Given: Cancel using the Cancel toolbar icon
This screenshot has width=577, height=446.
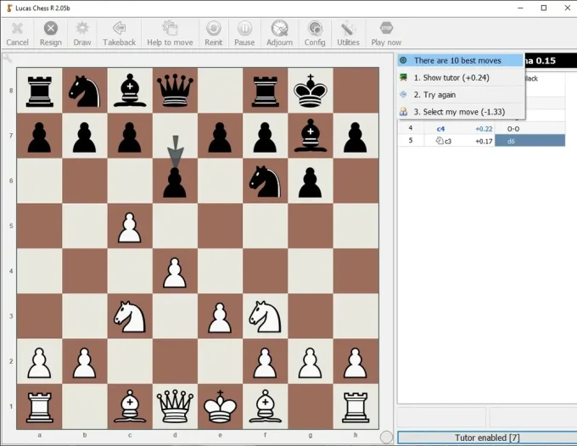Looking at the screenshot, I should (x=17, y=33).
